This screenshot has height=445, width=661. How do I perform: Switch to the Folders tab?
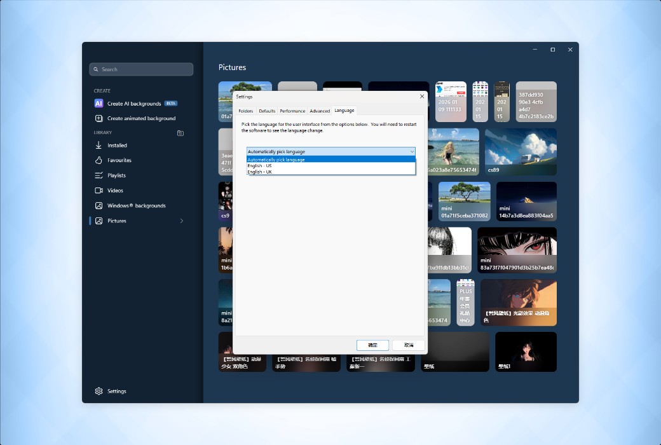[246, 111]
